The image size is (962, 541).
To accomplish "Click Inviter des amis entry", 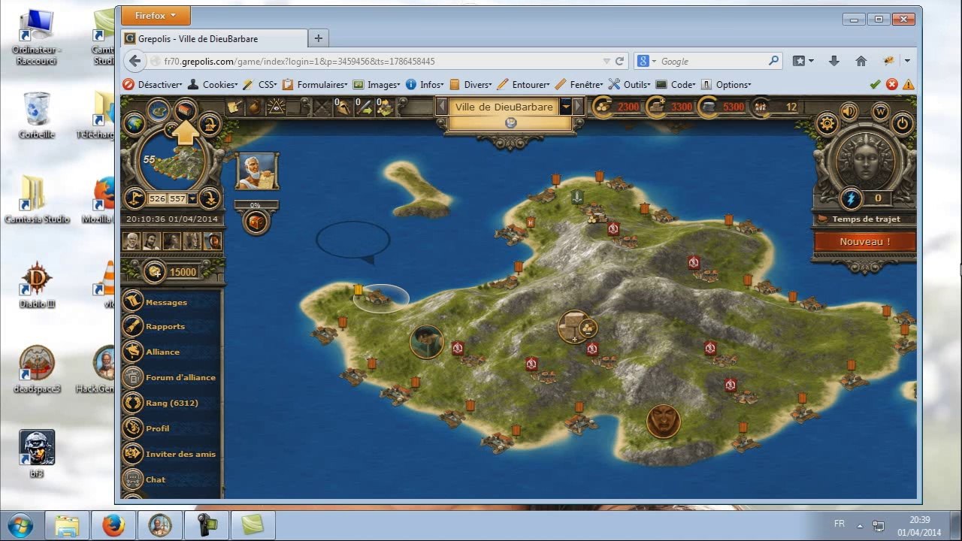I will 180,454.
